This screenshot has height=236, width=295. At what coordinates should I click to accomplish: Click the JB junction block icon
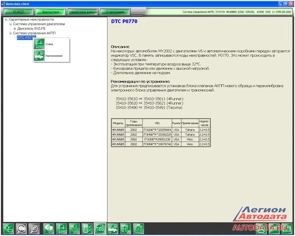(126, 229)
